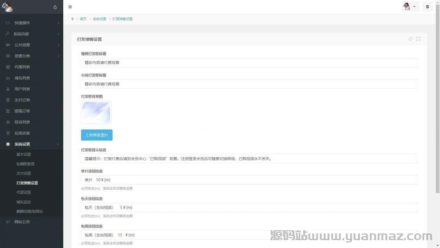Click the fullscreen expand icon in panel header
The image size is (440, 248).
[x=418, y=39]
